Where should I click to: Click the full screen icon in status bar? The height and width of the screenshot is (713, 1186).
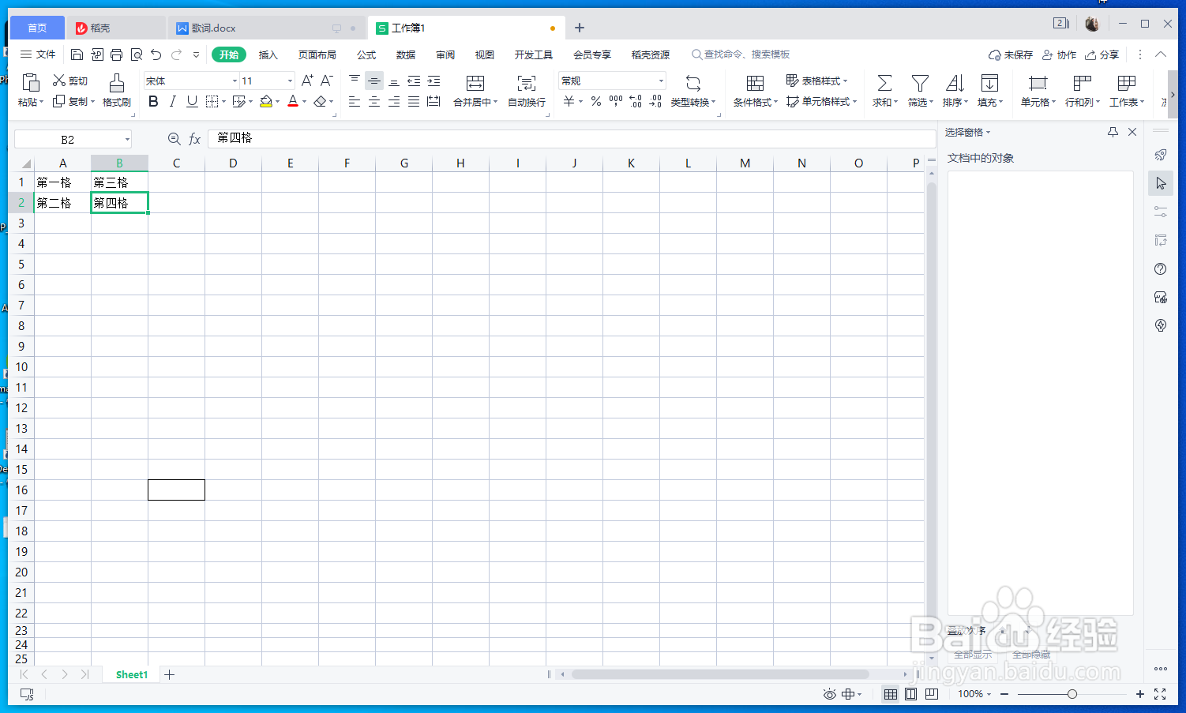tap(1160, 694)
